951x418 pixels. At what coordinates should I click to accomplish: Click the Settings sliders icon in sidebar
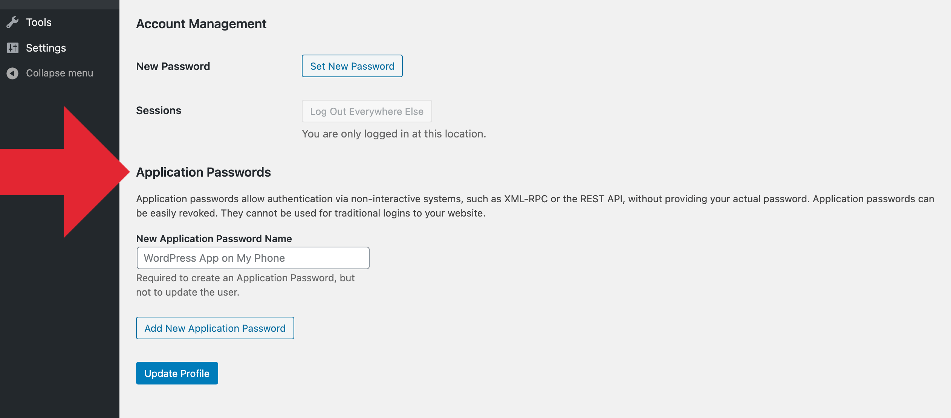click(12, 47)
